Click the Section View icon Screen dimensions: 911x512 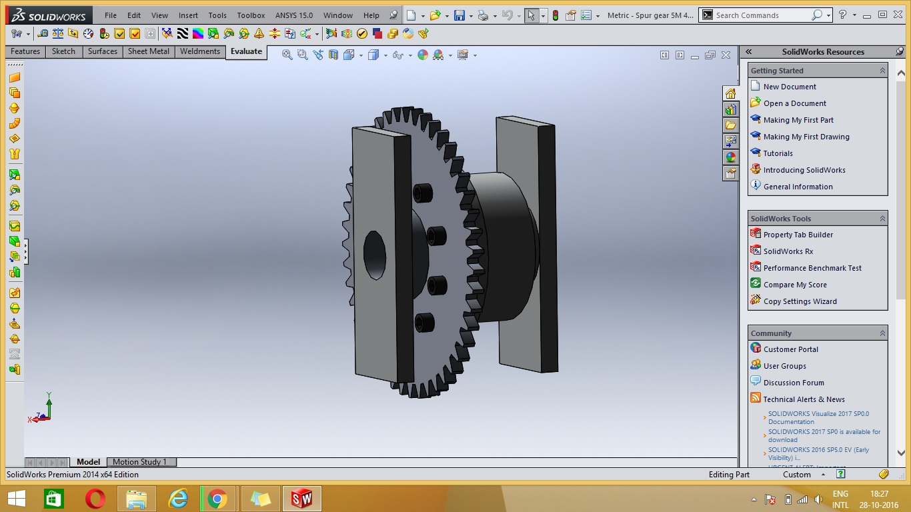coord(333,55)
